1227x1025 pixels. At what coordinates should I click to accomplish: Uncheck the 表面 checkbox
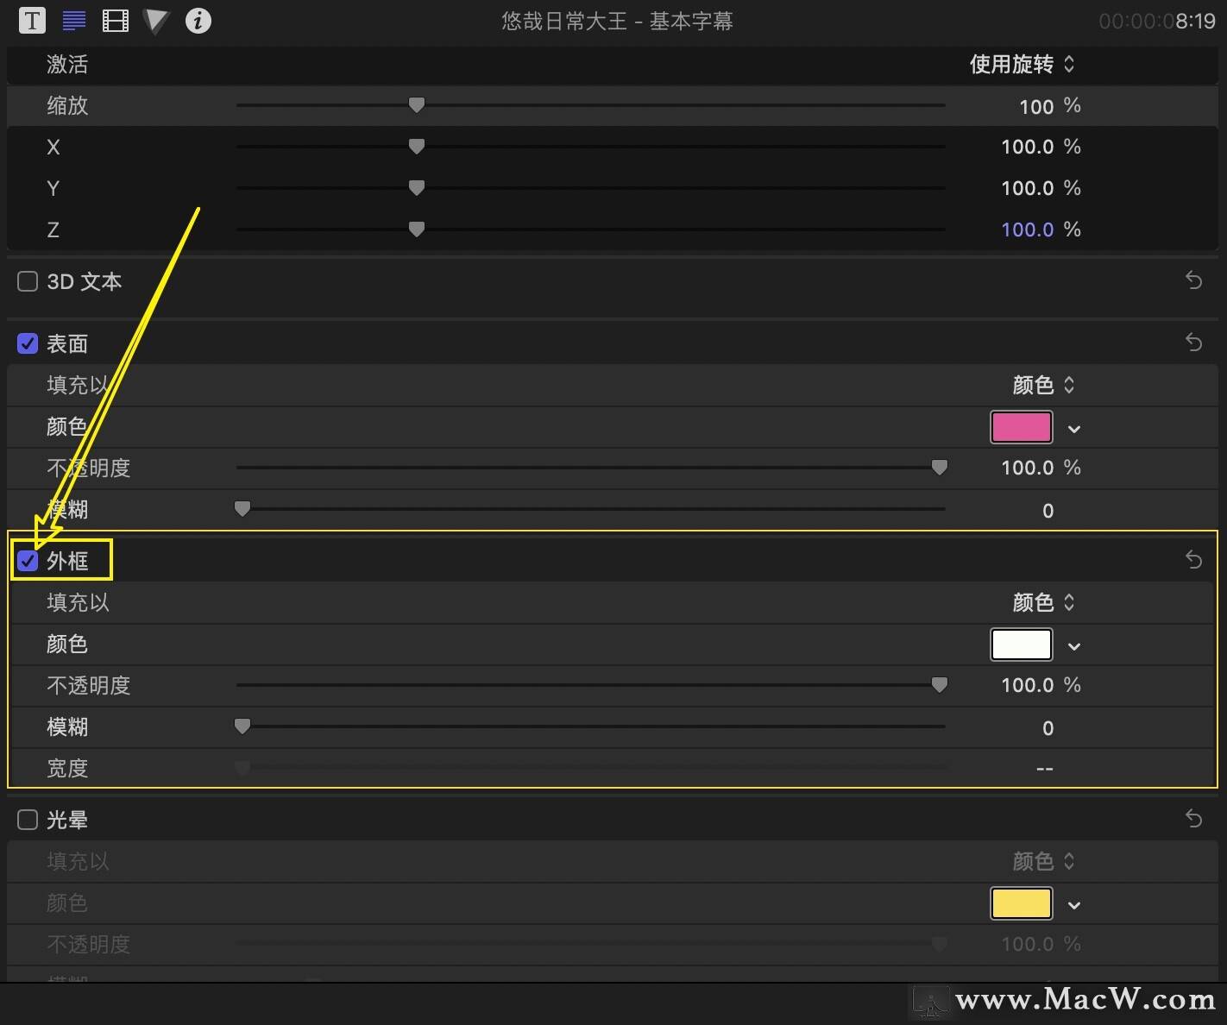pyautogui.click(x=28, y=343)
